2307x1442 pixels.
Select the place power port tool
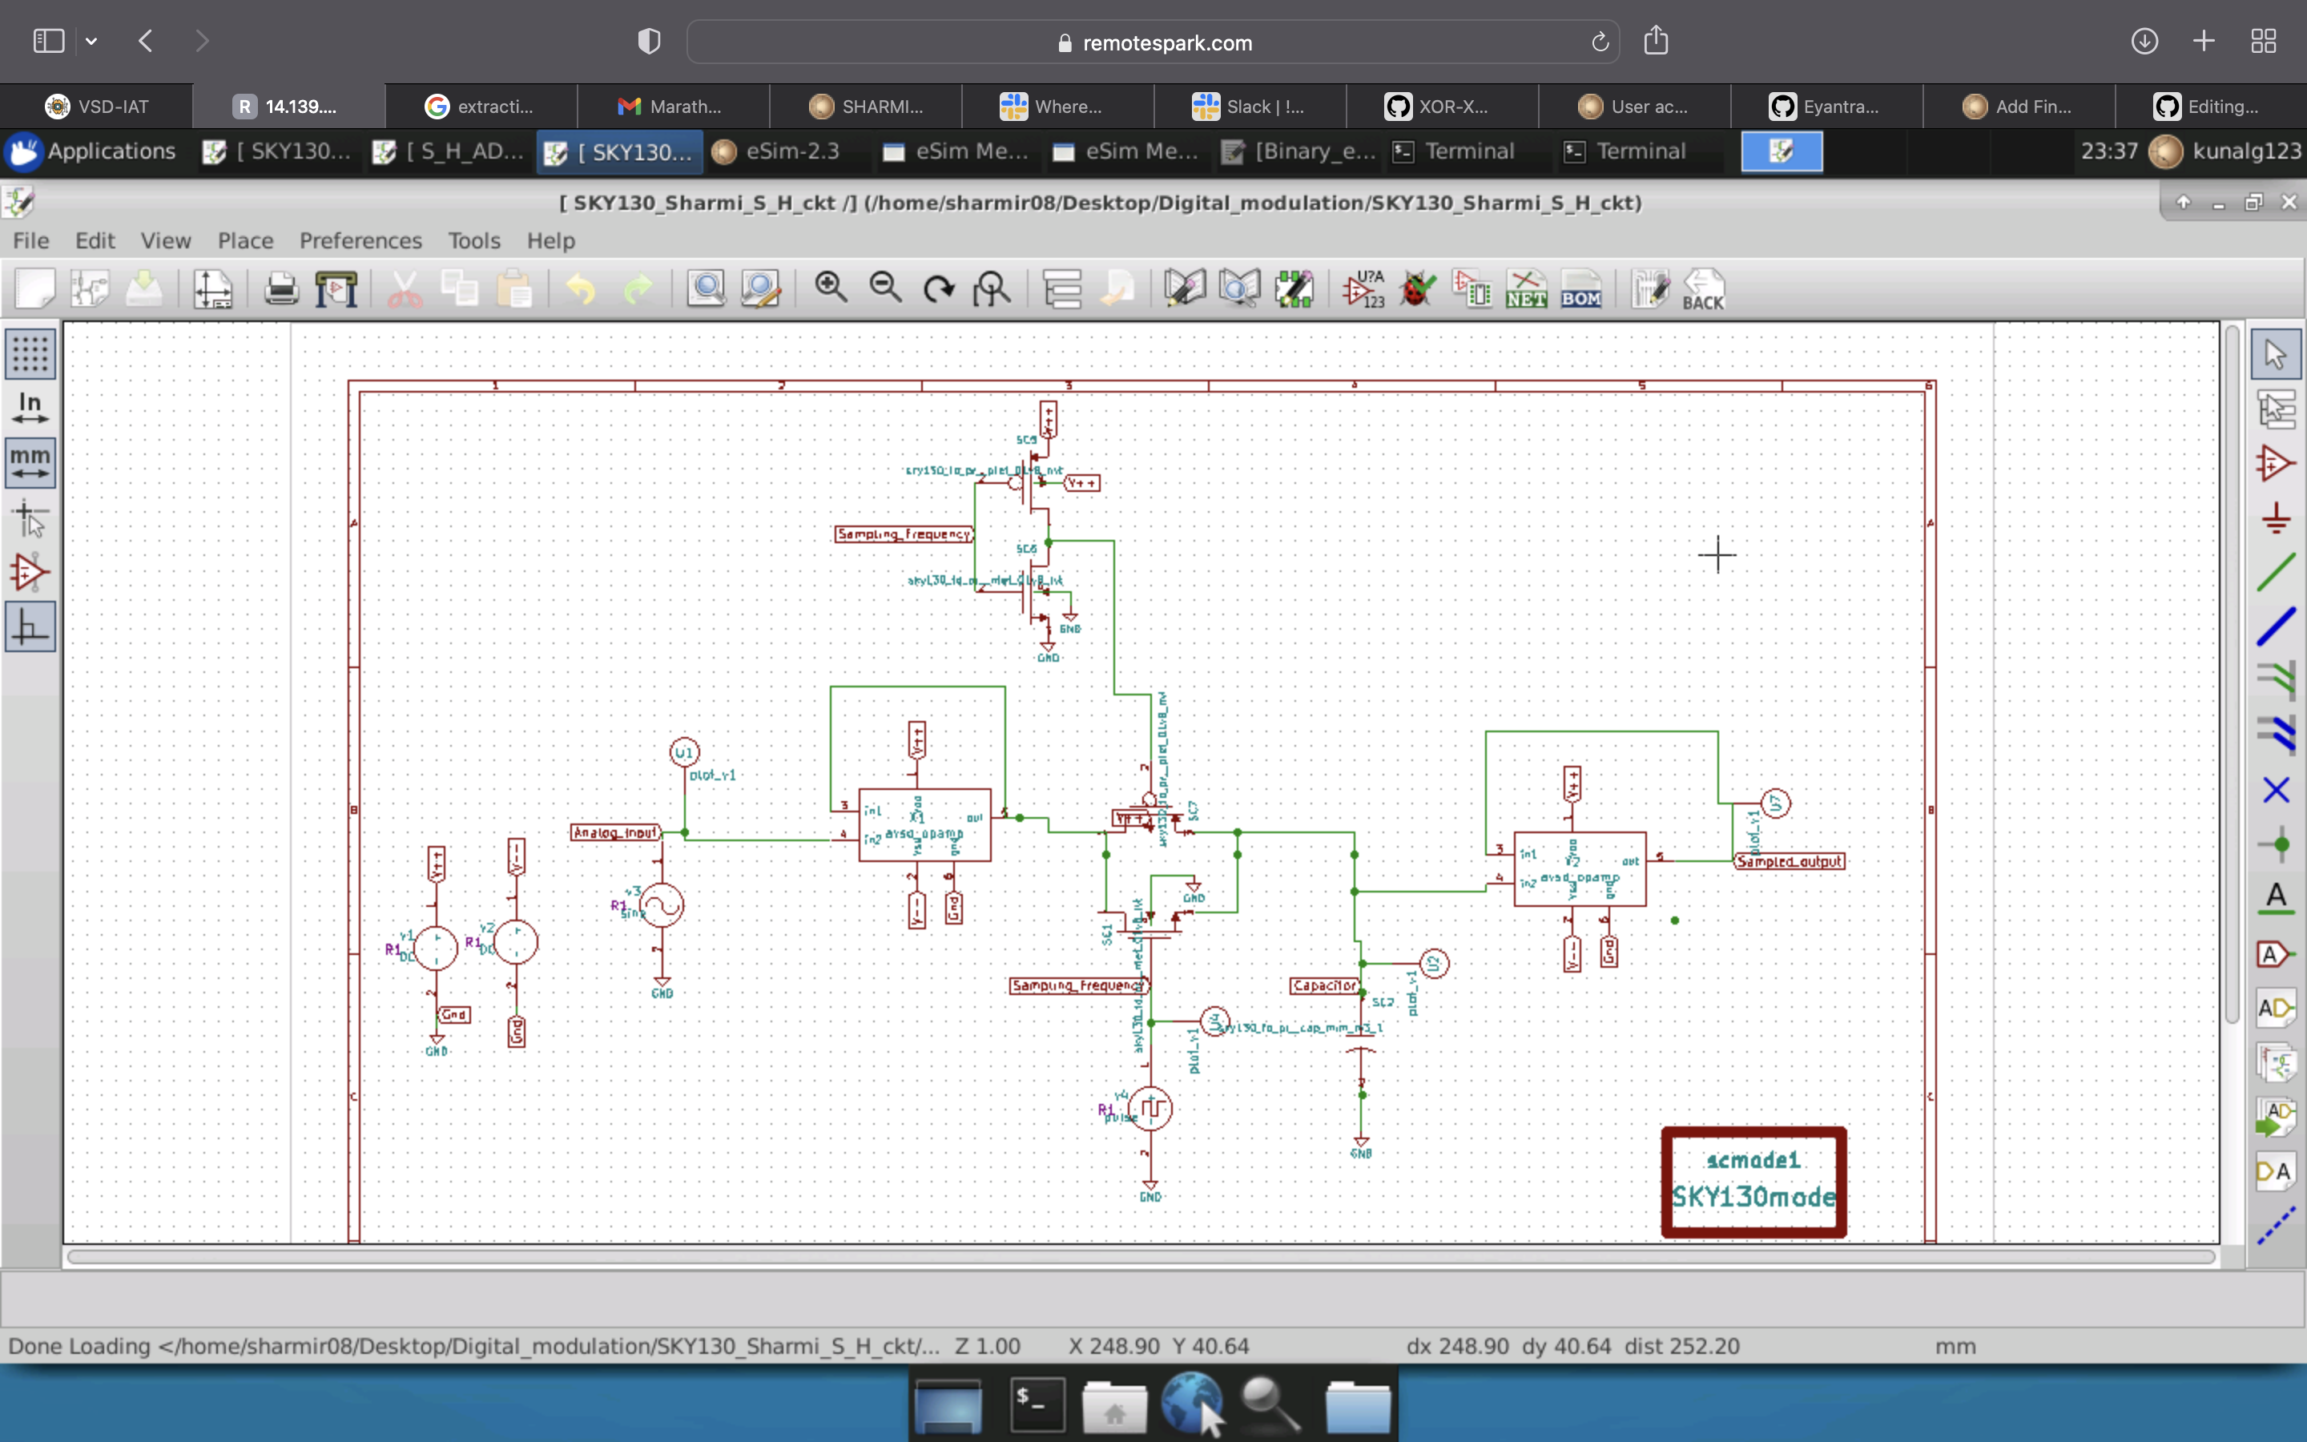(x=2277, y=518)
